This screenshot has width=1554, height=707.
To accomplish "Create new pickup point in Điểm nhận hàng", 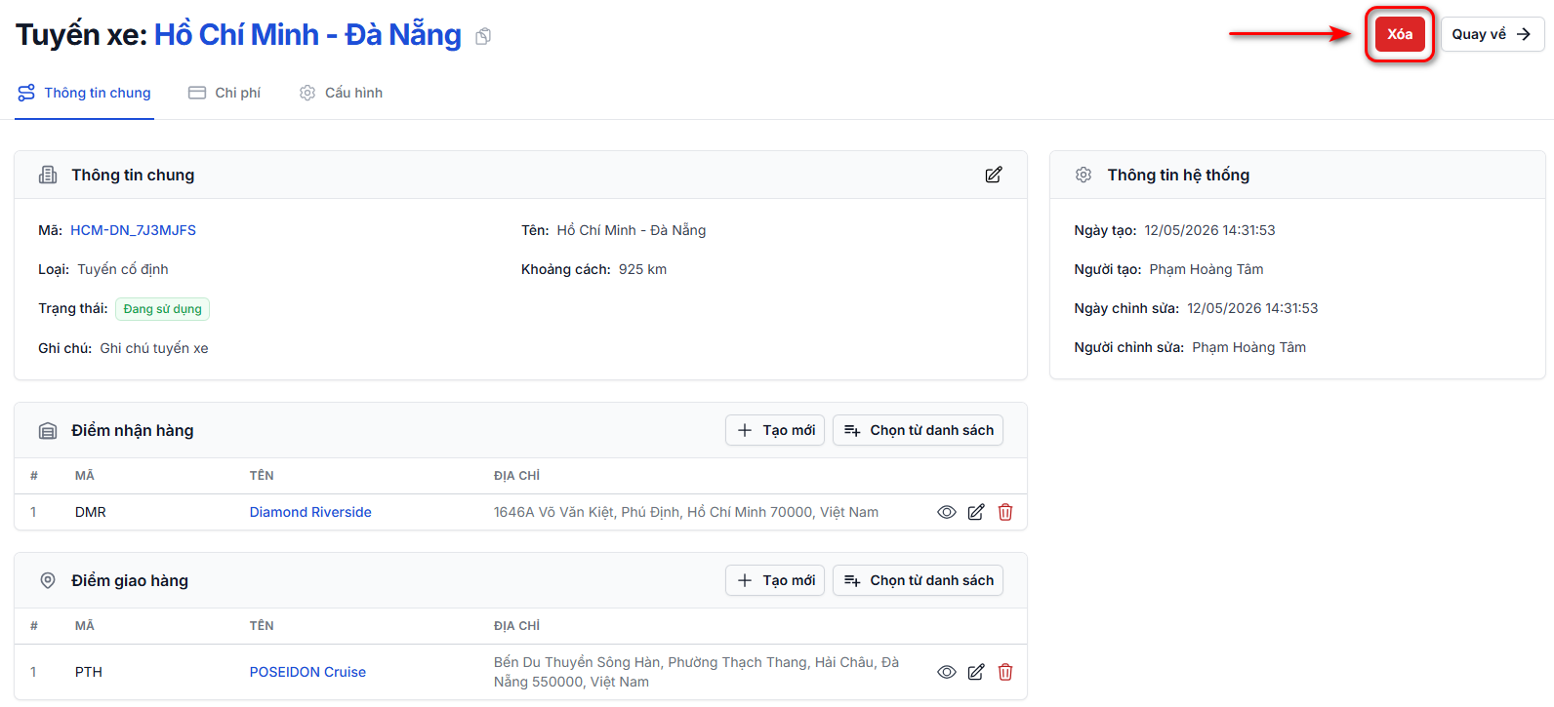I will pyautogui.click(x=775, y=430).
